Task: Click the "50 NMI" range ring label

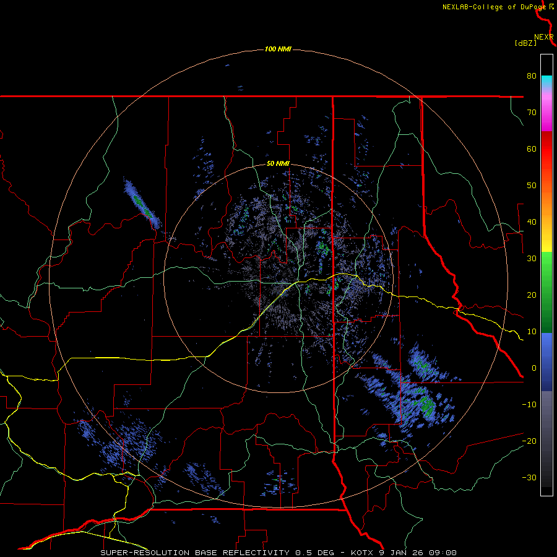Action: tap(278, 164)
